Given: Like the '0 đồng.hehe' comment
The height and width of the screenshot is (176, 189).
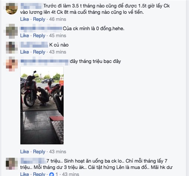Looking at the screenshot, I should [24, 36].
